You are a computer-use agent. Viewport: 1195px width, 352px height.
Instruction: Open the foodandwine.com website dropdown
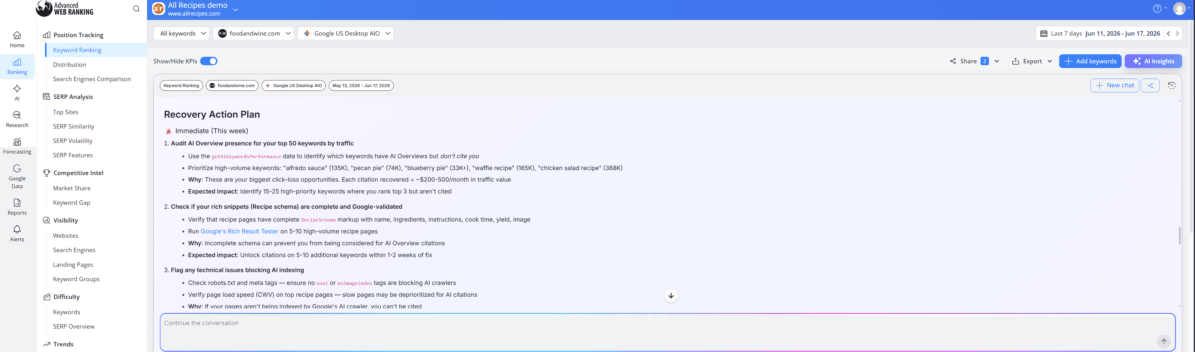point(253,33)
